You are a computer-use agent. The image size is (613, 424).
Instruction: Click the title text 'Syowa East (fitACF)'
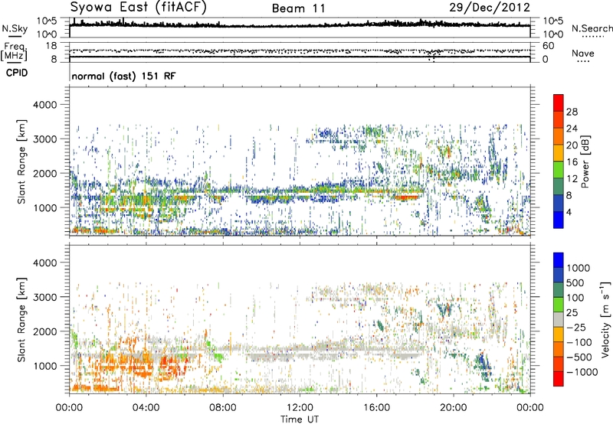(x=138, y=7)
